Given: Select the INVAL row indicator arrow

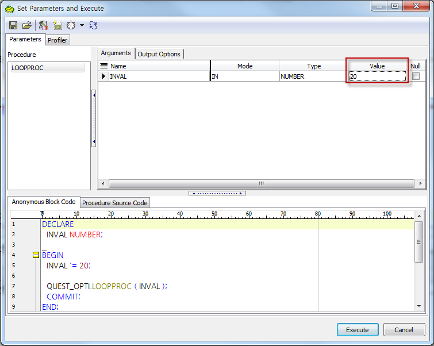Looking at the screenshot, I should [104, 76].
